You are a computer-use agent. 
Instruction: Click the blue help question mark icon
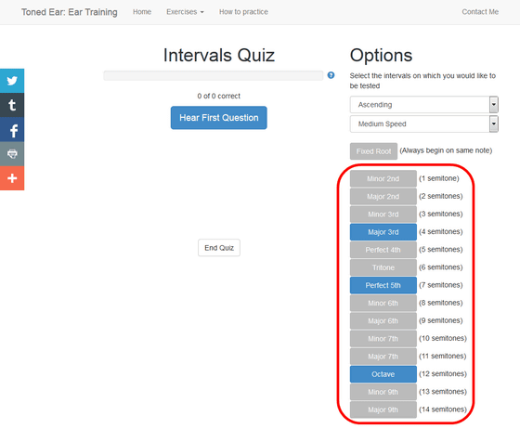click(331, 75)
